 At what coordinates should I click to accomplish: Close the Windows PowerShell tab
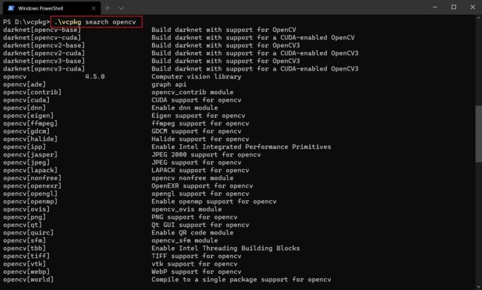pyautogui.click(x=93, y=8)
